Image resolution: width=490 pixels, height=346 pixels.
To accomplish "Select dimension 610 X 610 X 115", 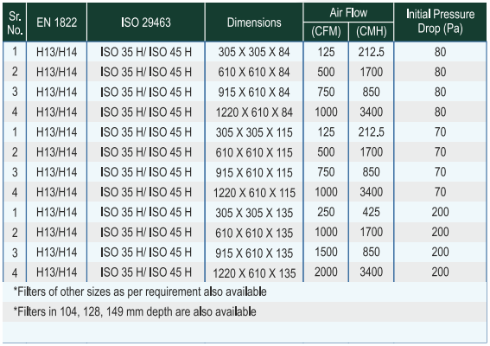I will [254, 152].
